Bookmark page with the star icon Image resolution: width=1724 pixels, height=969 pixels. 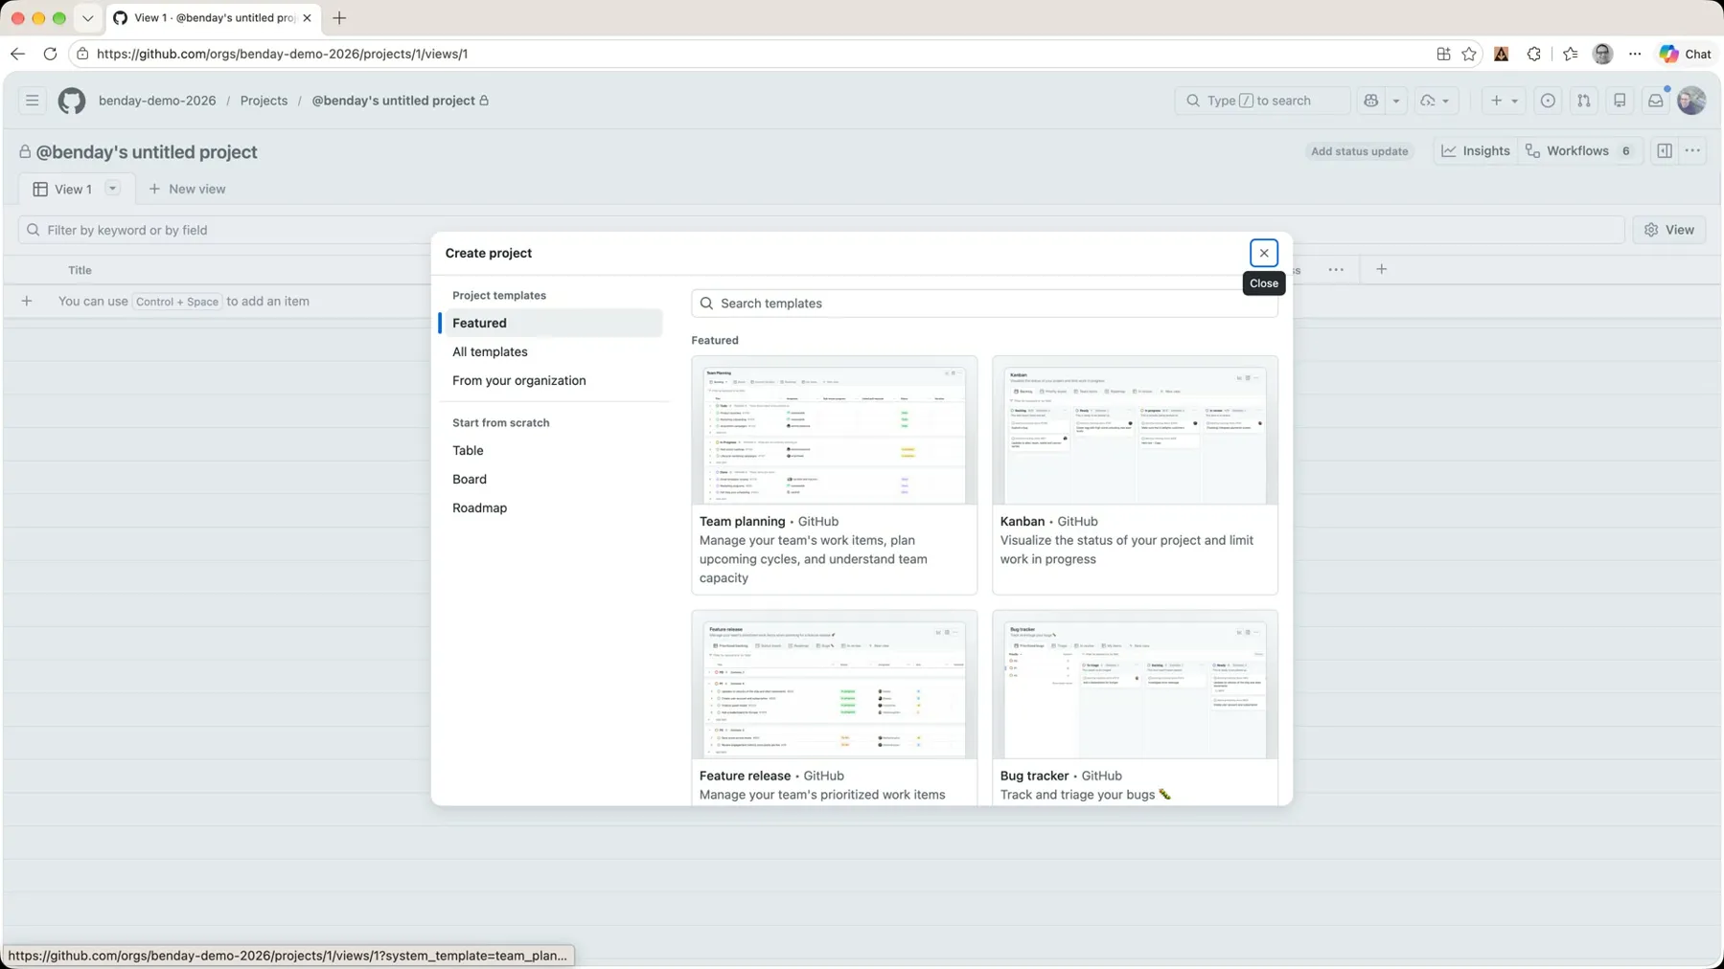tap(1469, 55)
